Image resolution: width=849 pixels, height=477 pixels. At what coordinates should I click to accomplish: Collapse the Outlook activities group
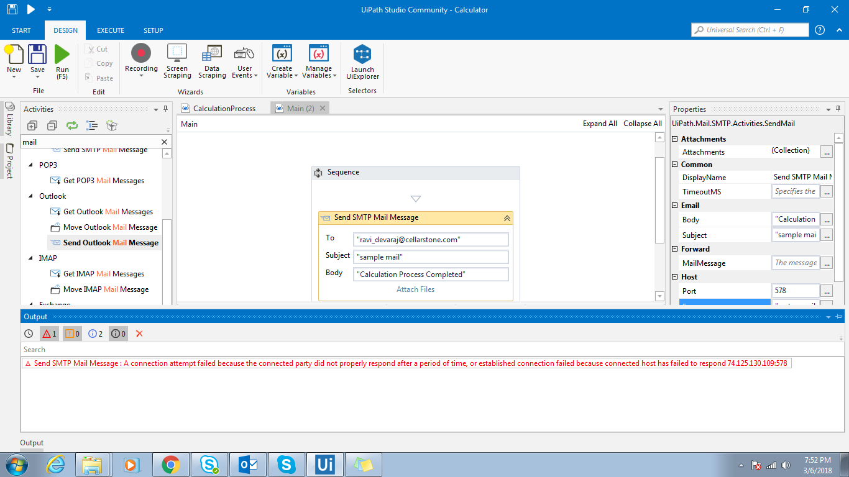click(31, 196)
